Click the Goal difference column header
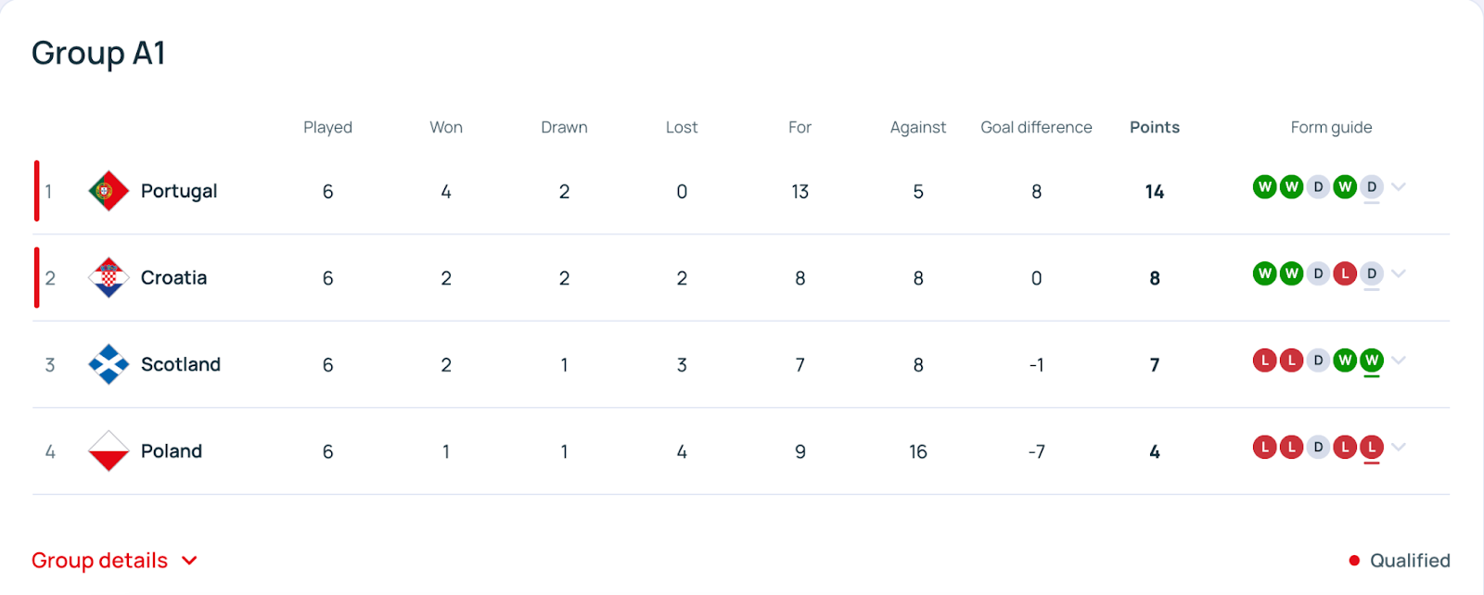This screenshot has height=595, width=1484. pyautogui.click(x=1036, y=127)
